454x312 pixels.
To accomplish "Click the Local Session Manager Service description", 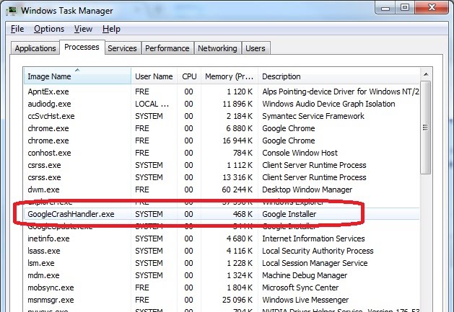I will pyautogui.click(x=315, y=263).
